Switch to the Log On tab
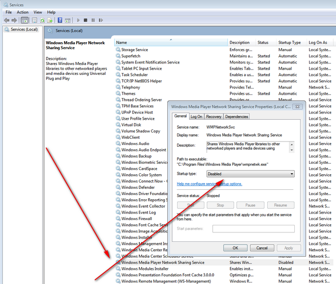This screenshot has height=284, width=336. pyautogui.click(x=197, y=116)
